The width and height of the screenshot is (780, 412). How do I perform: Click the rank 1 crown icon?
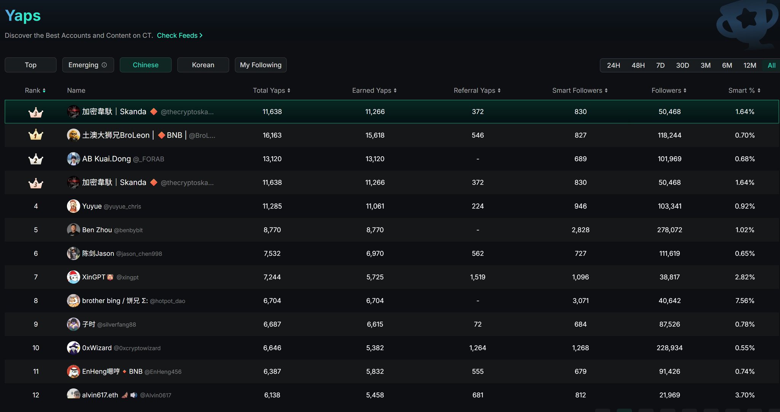pyautogui.click(x=36, y=135)
